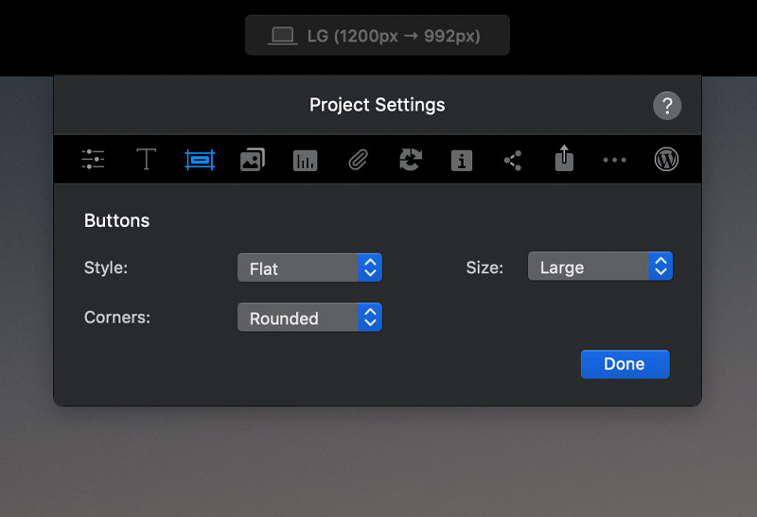The height and width of the screenshot is (517, 757).
Task: Click the question mark help button
Action: 667,106
